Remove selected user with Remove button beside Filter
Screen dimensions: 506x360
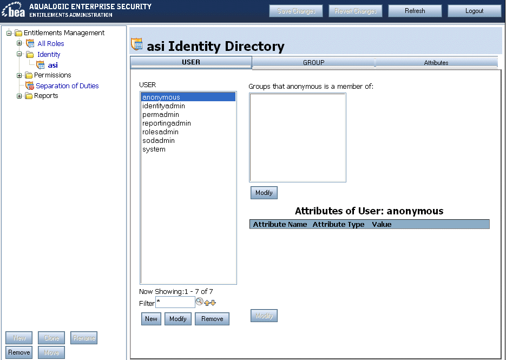[x=212, y=319]
